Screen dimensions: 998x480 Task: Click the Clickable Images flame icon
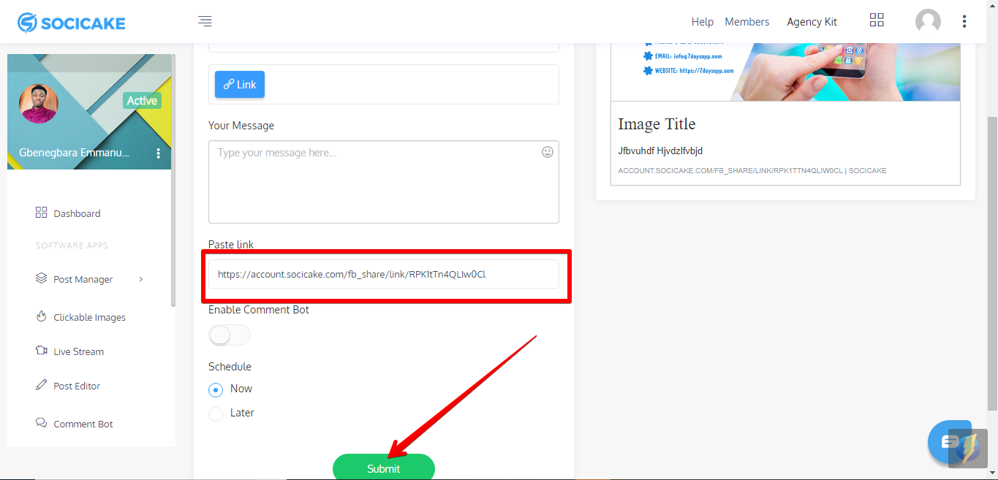(x=41, y=316)
